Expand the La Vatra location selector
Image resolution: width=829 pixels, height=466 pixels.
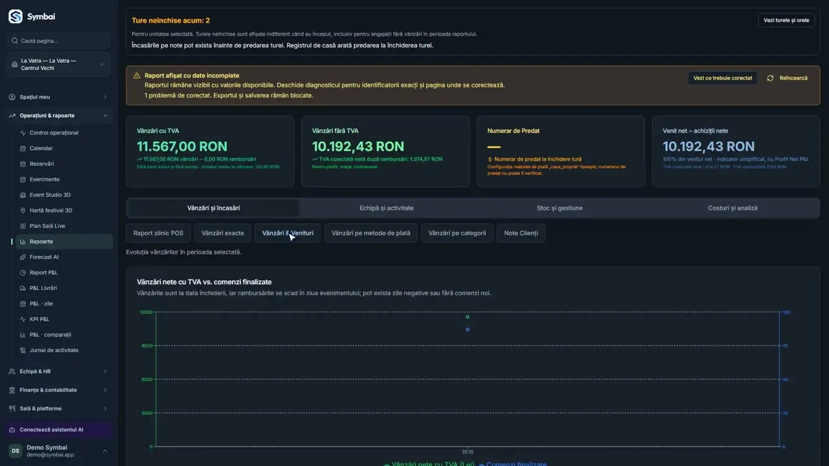pos(58,65)
